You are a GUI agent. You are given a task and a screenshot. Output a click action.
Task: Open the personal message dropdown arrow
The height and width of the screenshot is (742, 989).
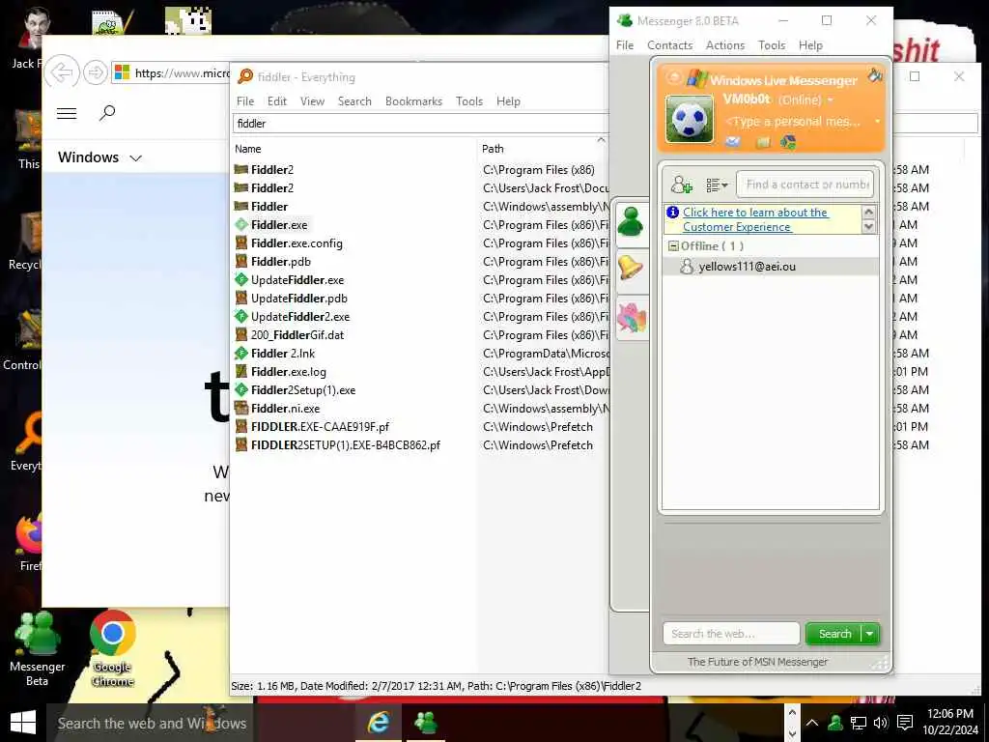point(877,121)
